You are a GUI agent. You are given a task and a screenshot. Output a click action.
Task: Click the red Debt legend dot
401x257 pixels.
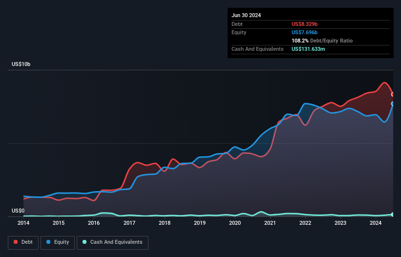pyautogui.click(x=16, y=242)
